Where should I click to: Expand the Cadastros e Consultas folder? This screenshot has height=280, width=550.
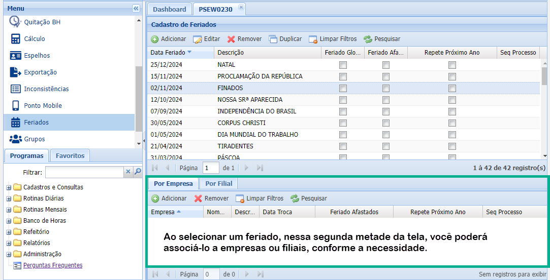[x=9, y=187]
